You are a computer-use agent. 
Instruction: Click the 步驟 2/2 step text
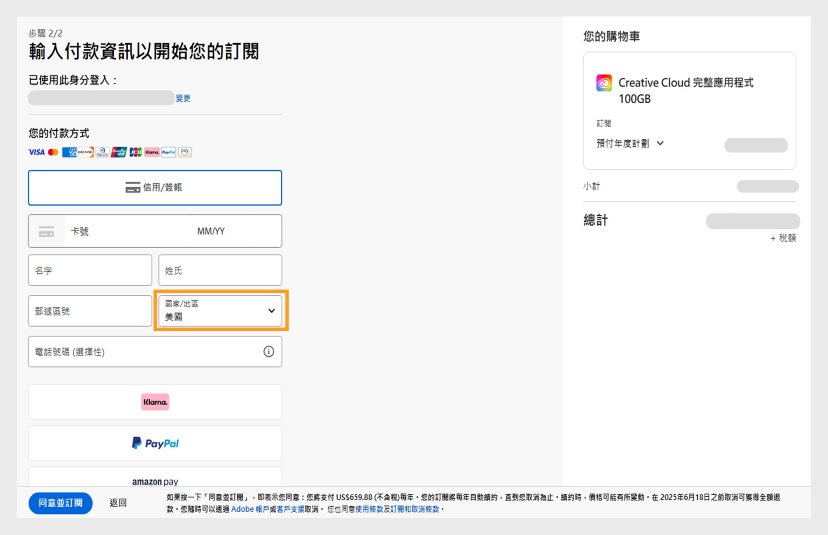coord(46,33)
